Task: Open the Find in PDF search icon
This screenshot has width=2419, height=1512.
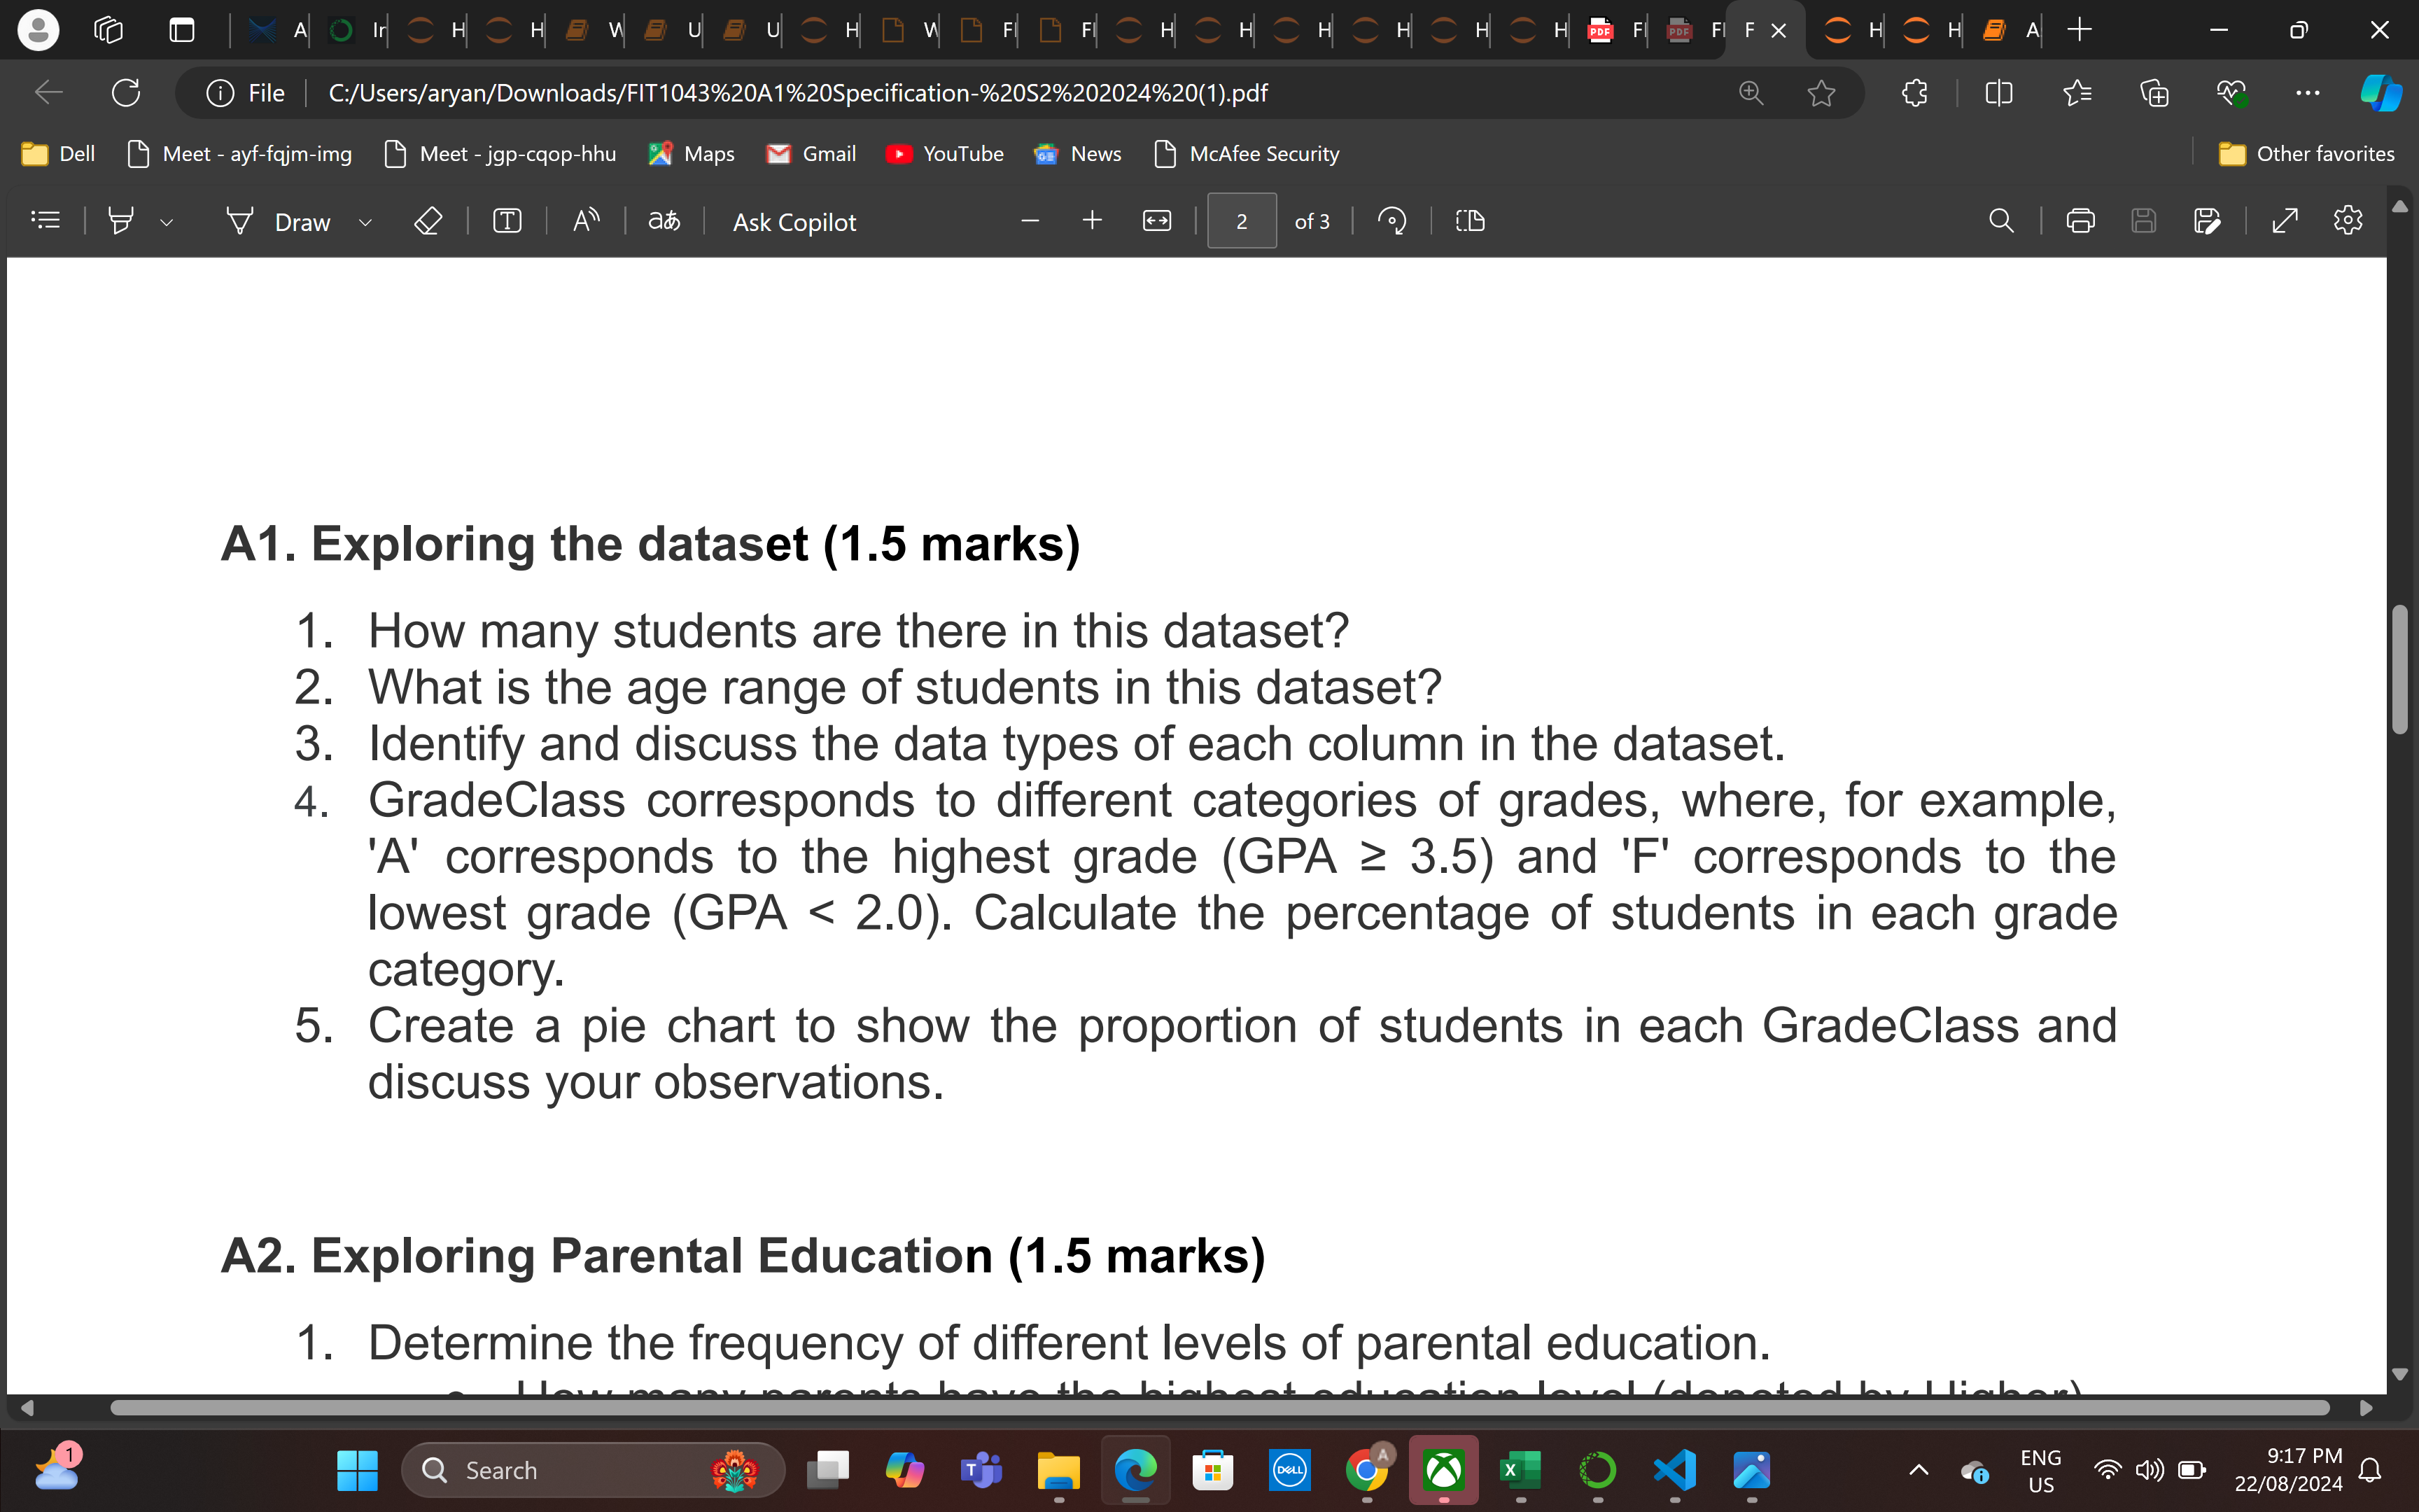Action: click(x=2001, y=221)
